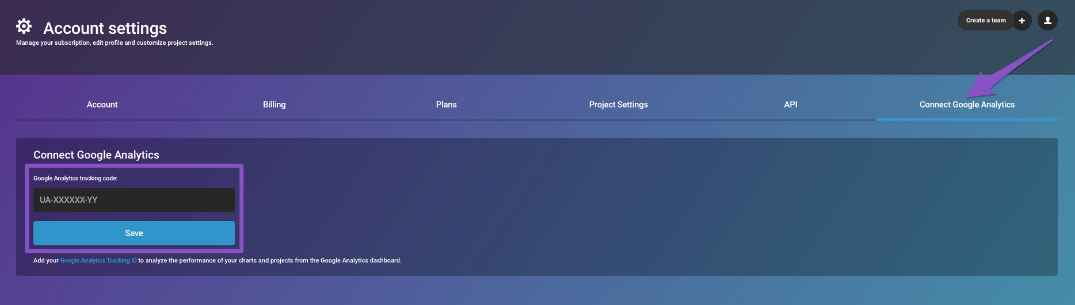Click the blue Save button
The width and height of the screenshot is (1075, 305).
coord(134,233)
